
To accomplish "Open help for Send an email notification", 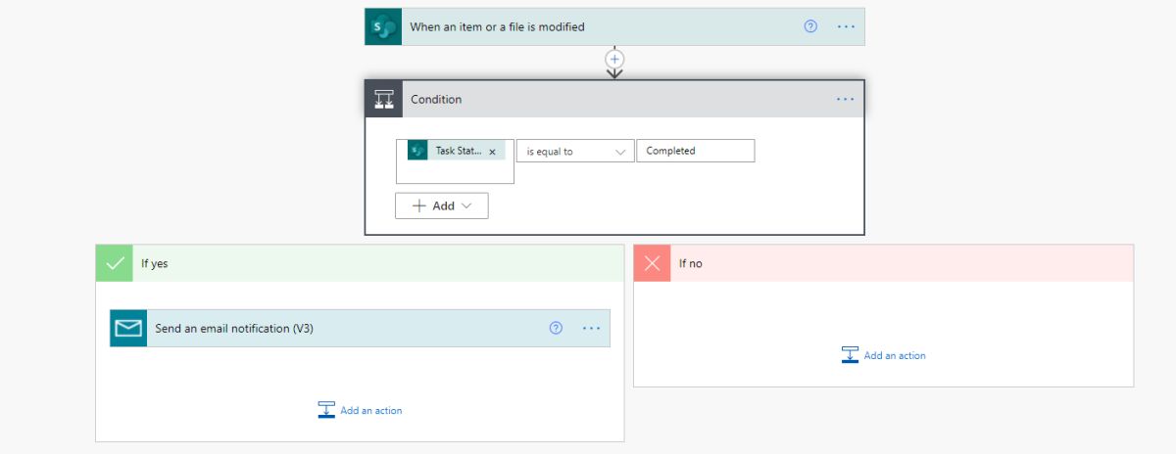I will [556, 328].
